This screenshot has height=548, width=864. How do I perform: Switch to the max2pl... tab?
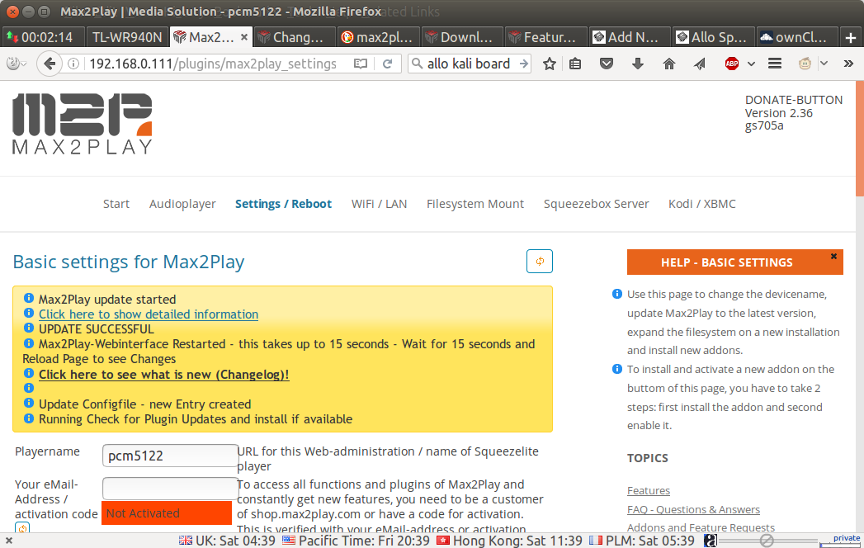[378, 37]
